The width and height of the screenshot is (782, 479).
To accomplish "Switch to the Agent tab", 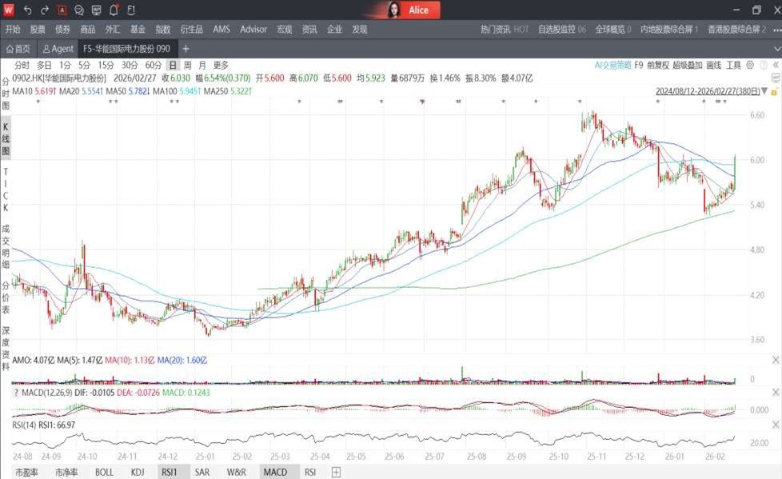I will pos(58,49).
